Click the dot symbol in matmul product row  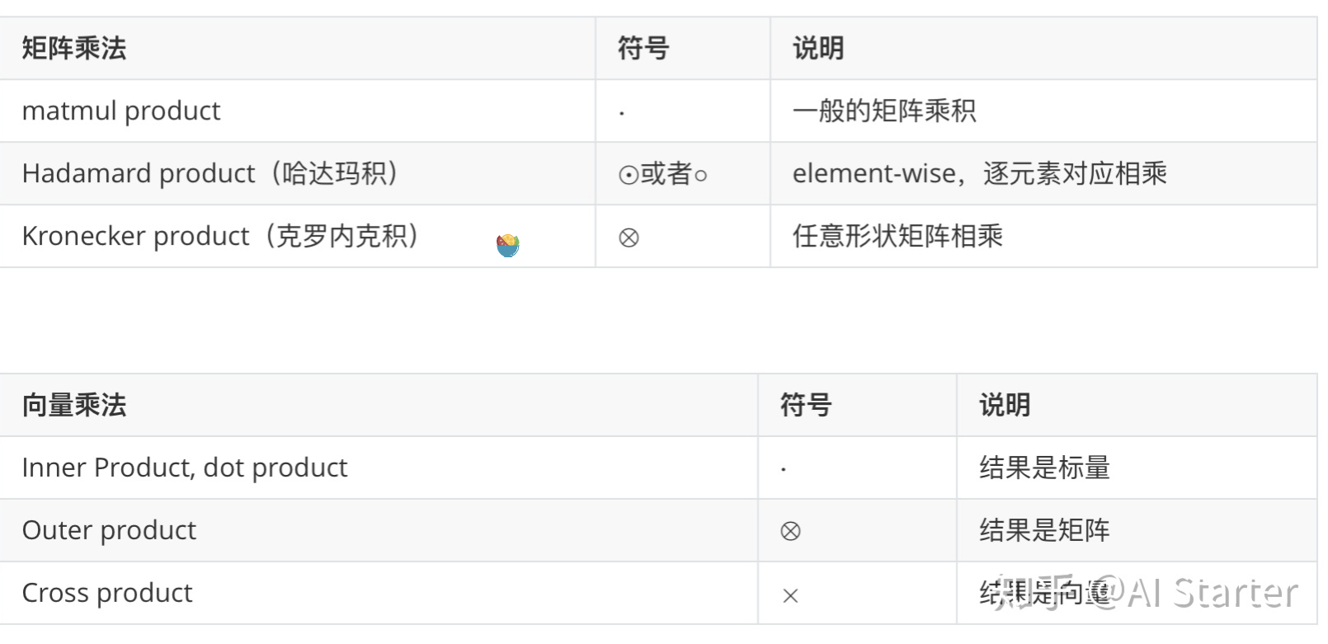click(622, 113)
